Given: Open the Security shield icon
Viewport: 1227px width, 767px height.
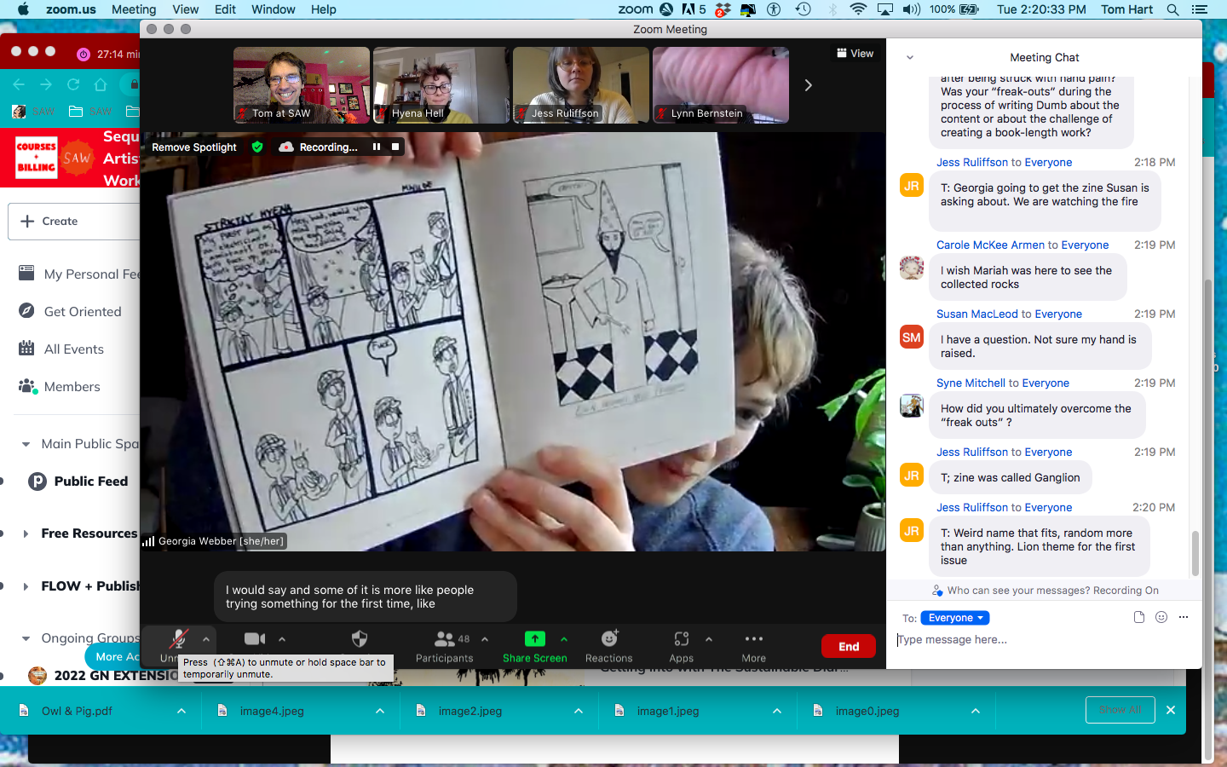Looking at the screenshot, I should [360, 639].
